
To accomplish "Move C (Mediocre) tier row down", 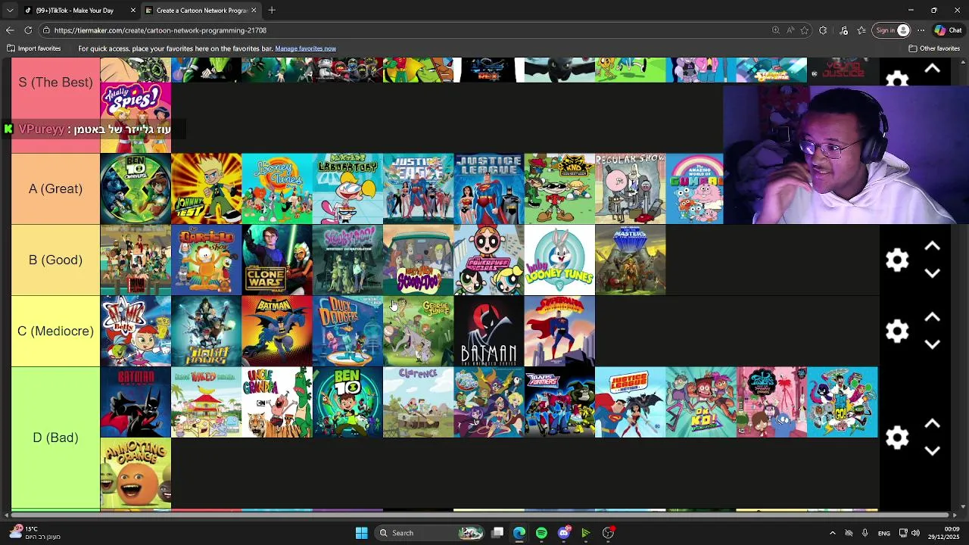I will (x=932, y=344).
